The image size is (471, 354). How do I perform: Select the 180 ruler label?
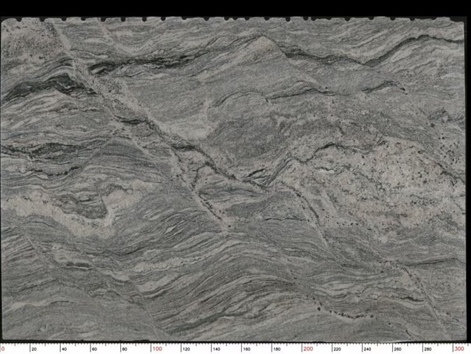coord(277,349)
